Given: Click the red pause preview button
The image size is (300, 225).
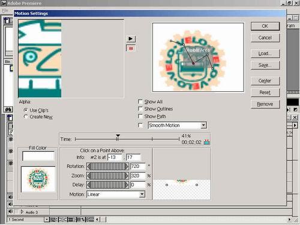Looking at the screenshot, I should [x=131, y=48].
